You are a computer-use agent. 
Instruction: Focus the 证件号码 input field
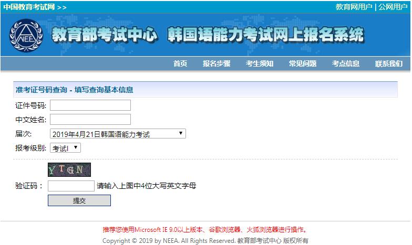(x=90, y=105)
